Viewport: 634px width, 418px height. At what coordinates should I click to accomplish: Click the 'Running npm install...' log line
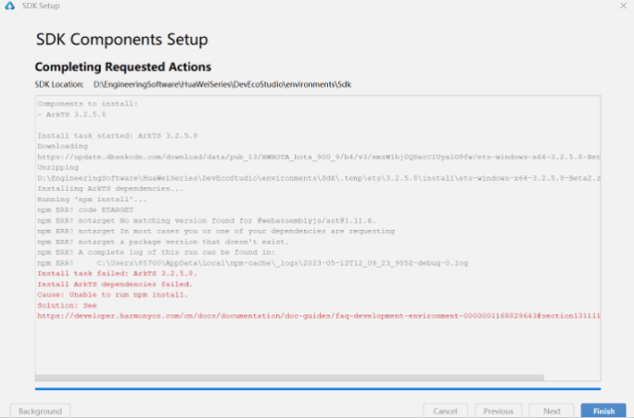92,199
